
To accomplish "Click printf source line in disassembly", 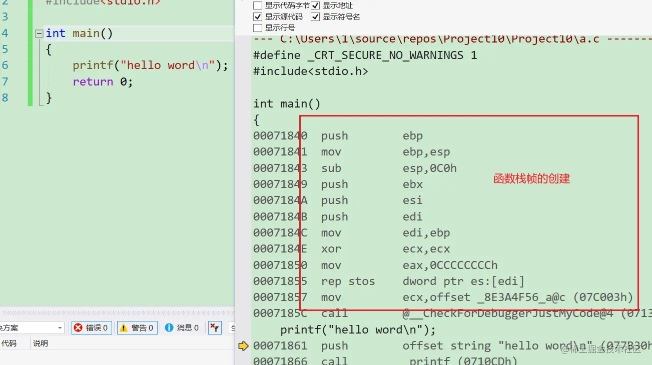I will pyautogui.click(x=358, y=329).
